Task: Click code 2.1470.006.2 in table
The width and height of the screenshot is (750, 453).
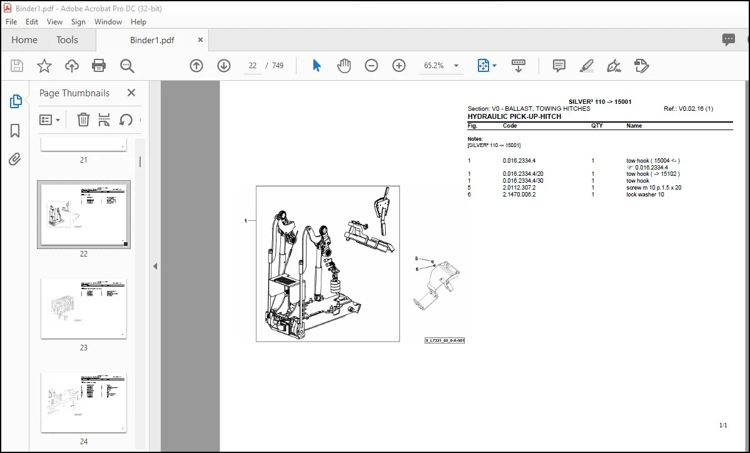Action: pos(519,195)
